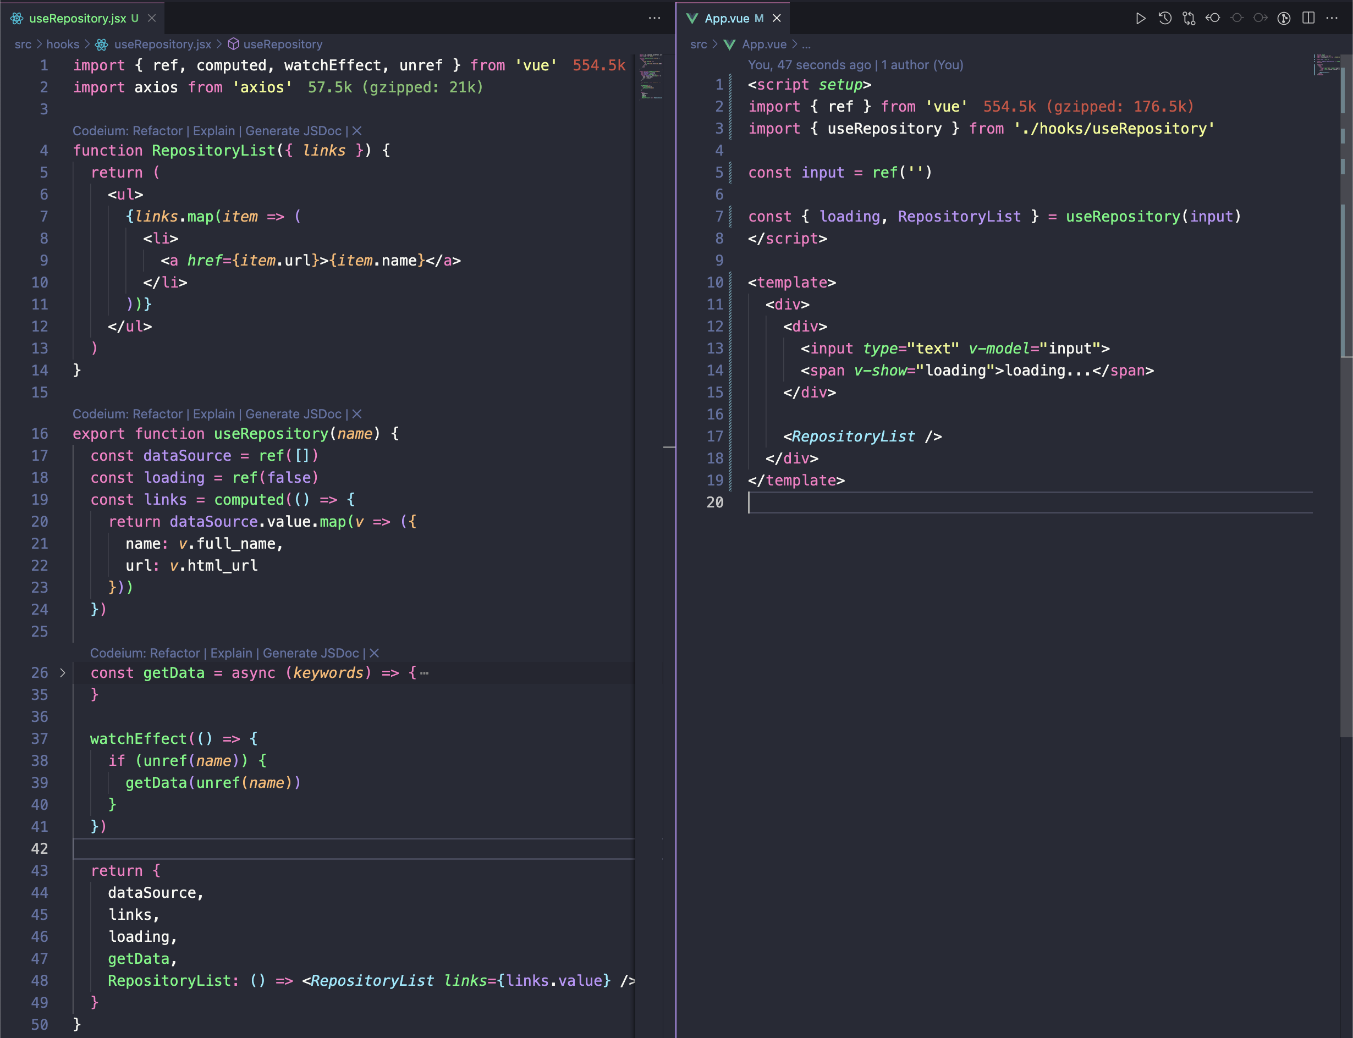
Task: Click 'v-show' attribute on the span tag
Action: 880,370
